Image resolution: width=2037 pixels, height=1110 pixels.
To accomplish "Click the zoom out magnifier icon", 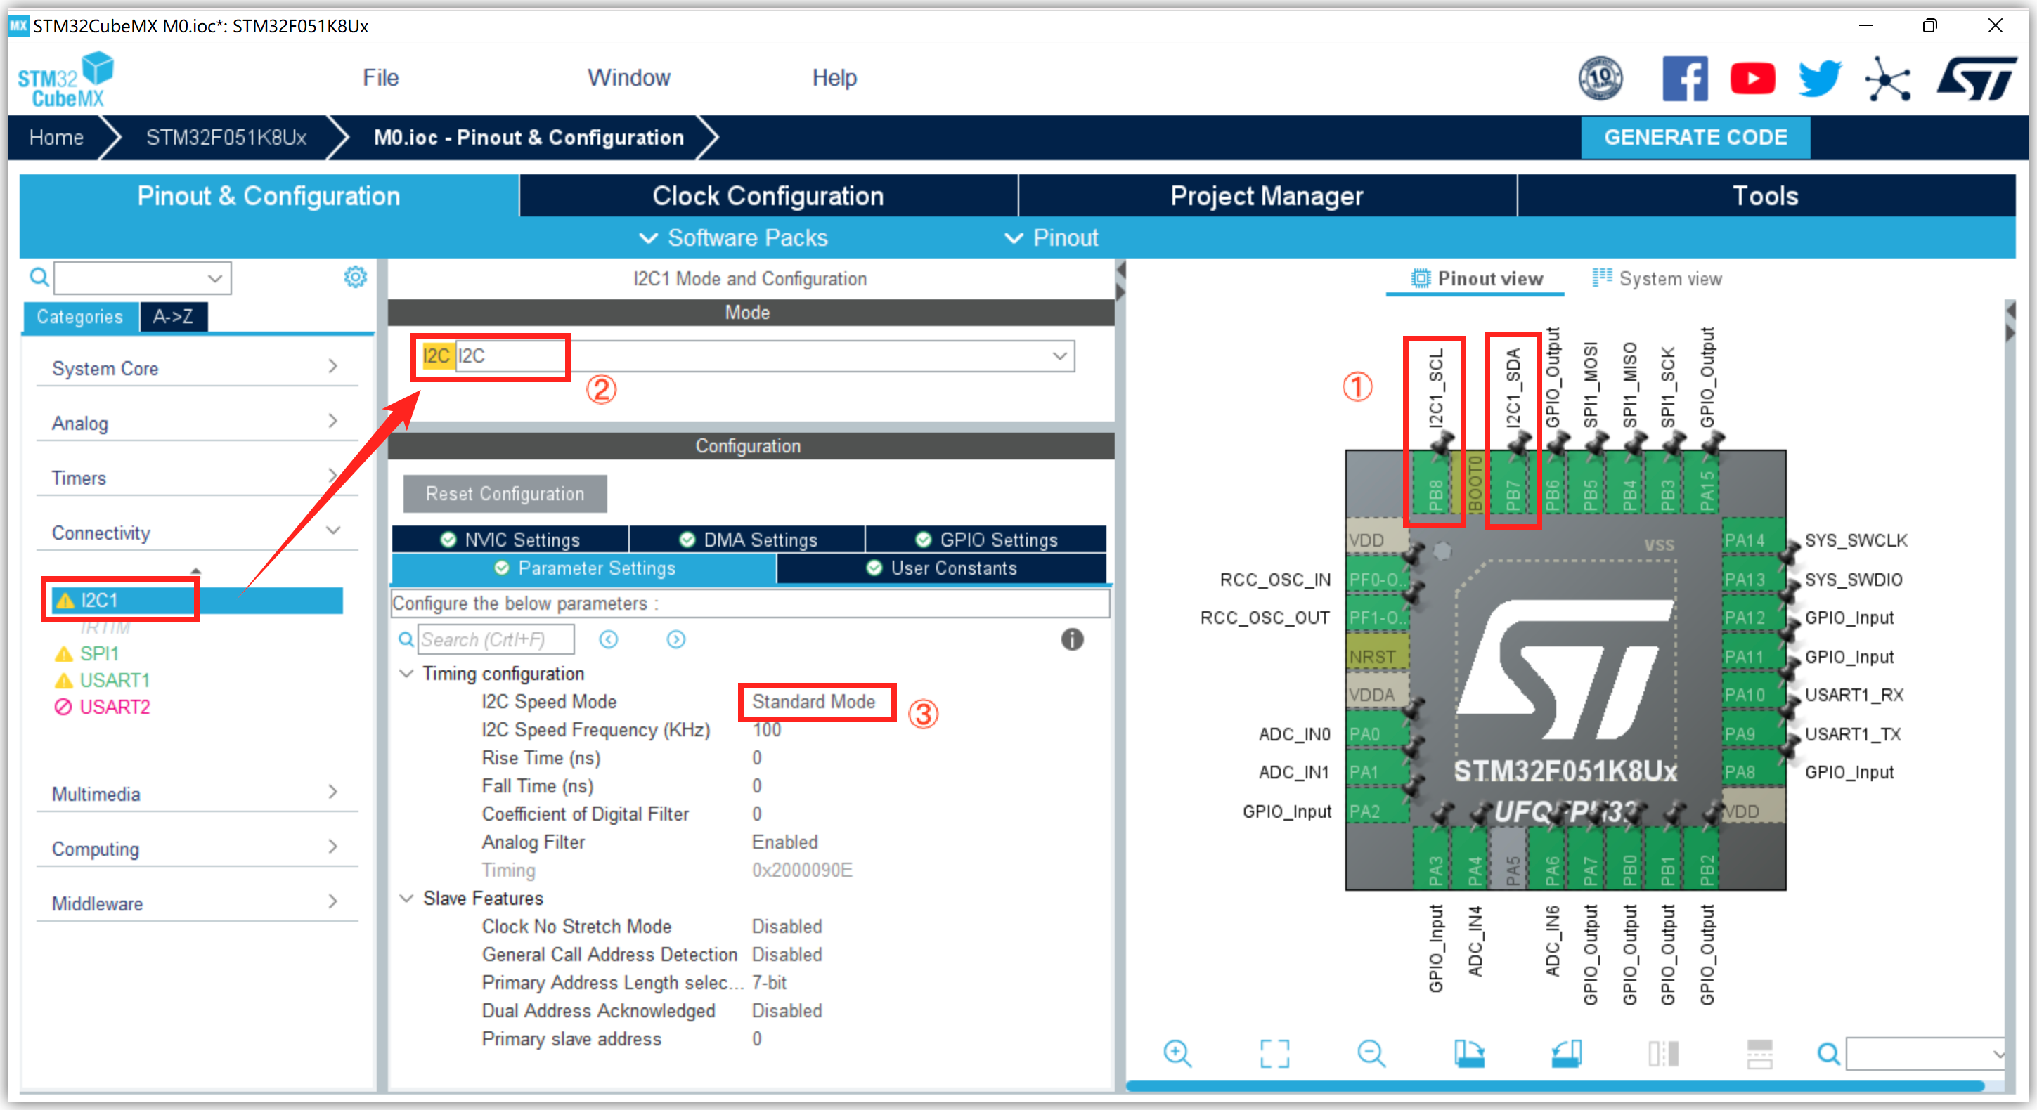I will (1371, 1053).
